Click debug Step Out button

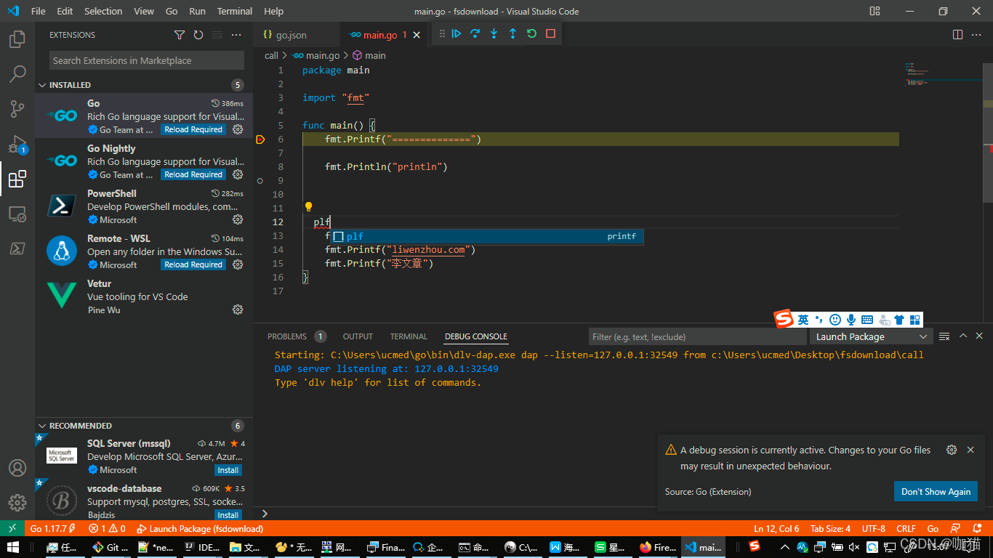click(x=512, y=33)
